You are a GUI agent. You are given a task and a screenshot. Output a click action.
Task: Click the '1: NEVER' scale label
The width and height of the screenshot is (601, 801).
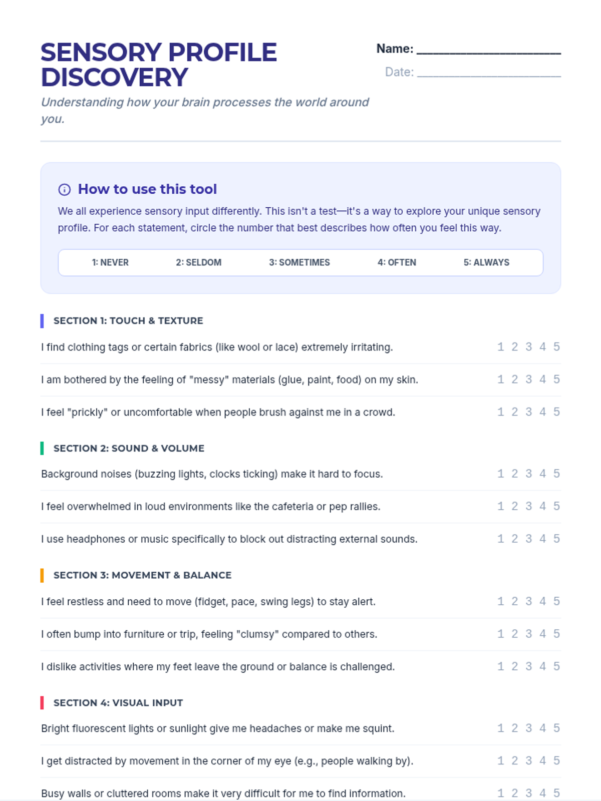point(110,262)
